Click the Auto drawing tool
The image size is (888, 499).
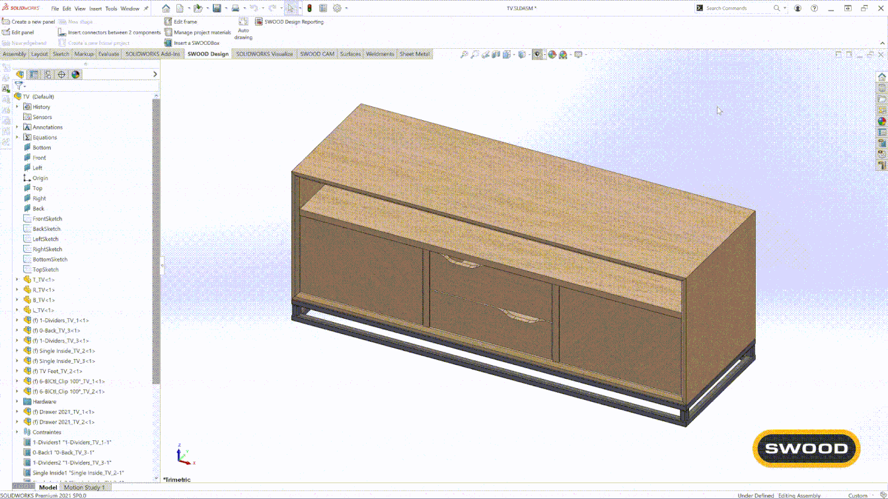(x=243, y=29)
